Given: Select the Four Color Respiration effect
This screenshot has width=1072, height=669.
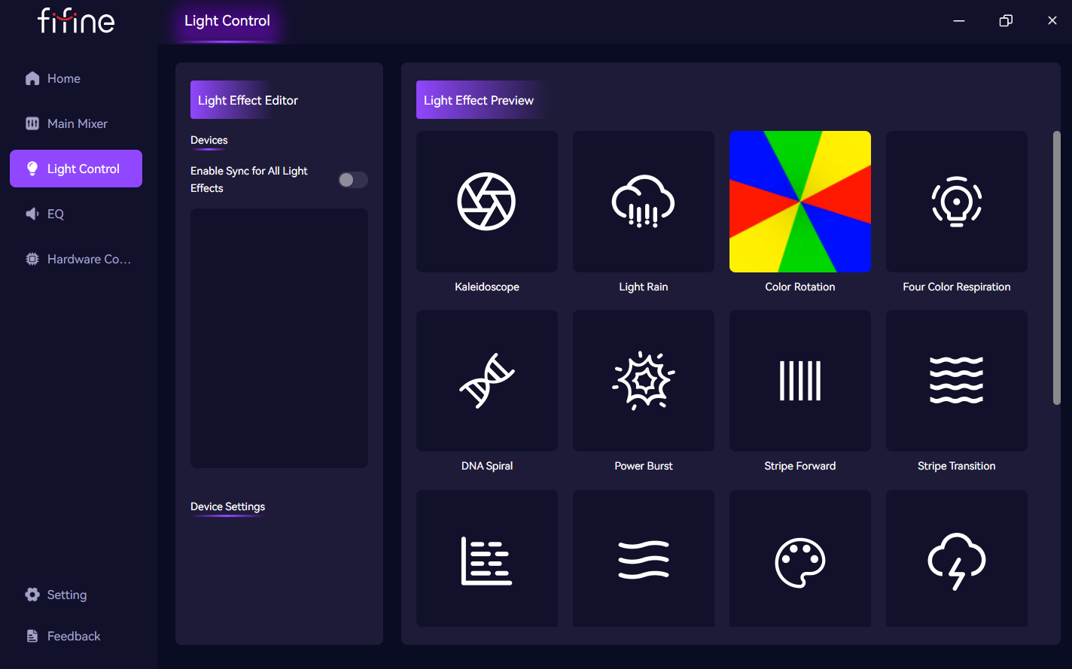Looking at the screenshot, I should tap(957, 202).
